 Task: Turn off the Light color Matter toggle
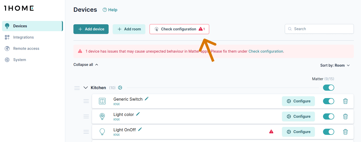pos(328,116)
